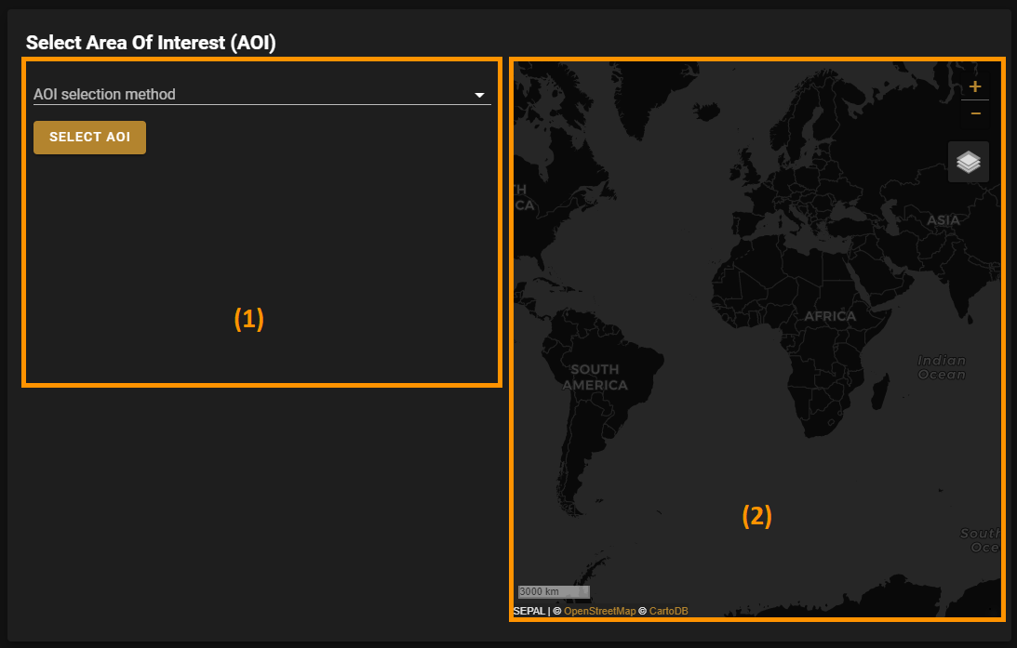Open the CartoDB attribution link
1017x648 pixels.
click(668, 611)
